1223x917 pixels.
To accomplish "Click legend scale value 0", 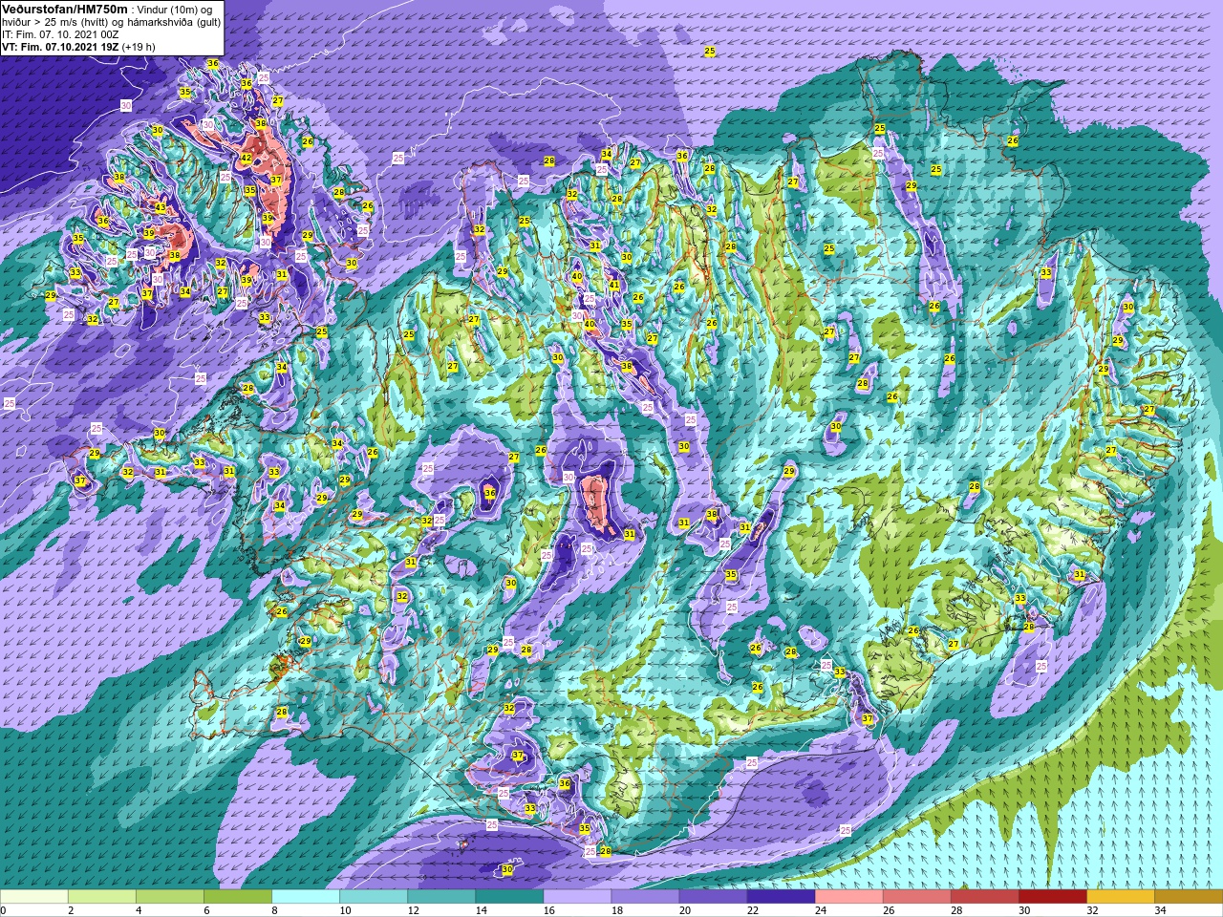I will pos(3,910).
